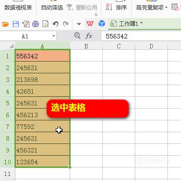The height and width of the screenshot is (181, 181).
Task: Redo the last undone action
Action: [66, 24]
